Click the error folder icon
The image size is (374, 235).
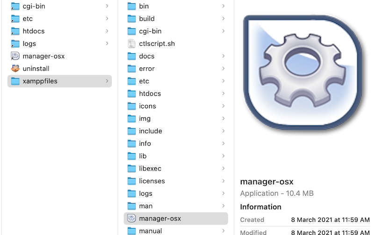(132, 69)
